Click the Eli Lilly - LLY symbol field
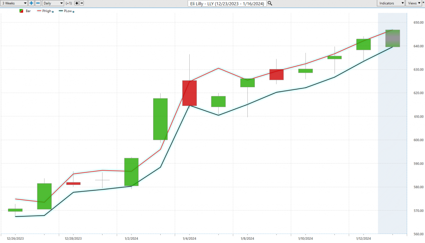Screen dimensions: 425x243 click(227, 3)
